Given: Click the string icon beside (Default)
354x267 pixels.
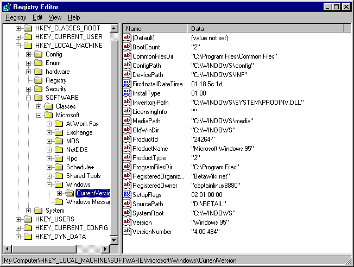Looking at the screenshot, I should [127, 37].
